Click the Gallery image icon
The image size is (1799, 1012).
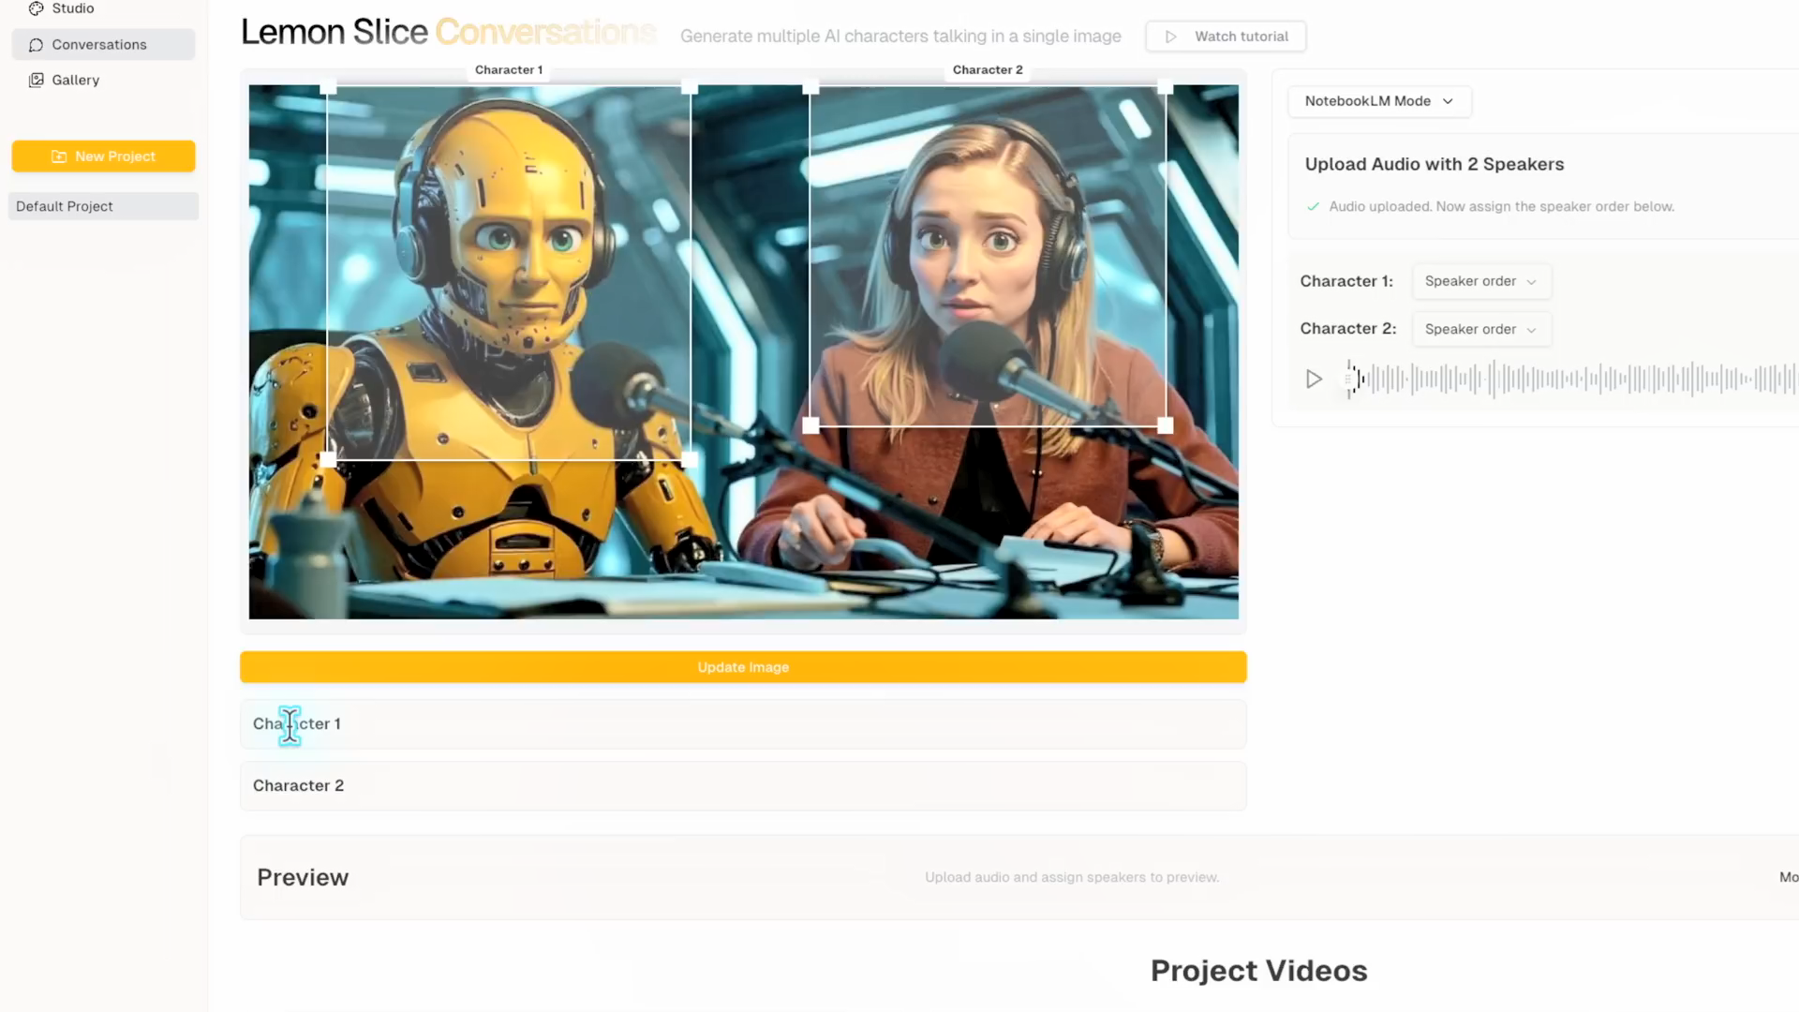[37, 81]
